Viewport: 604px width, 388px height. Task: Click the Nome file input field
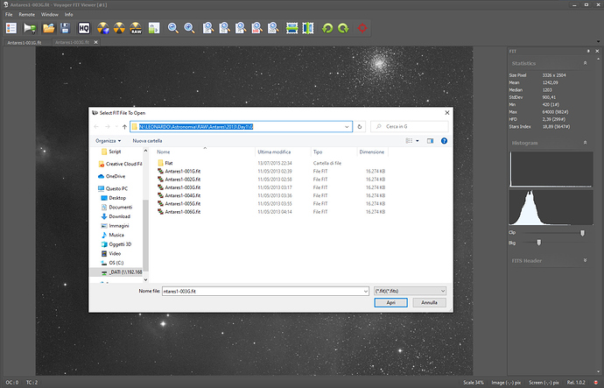(265, 291)
